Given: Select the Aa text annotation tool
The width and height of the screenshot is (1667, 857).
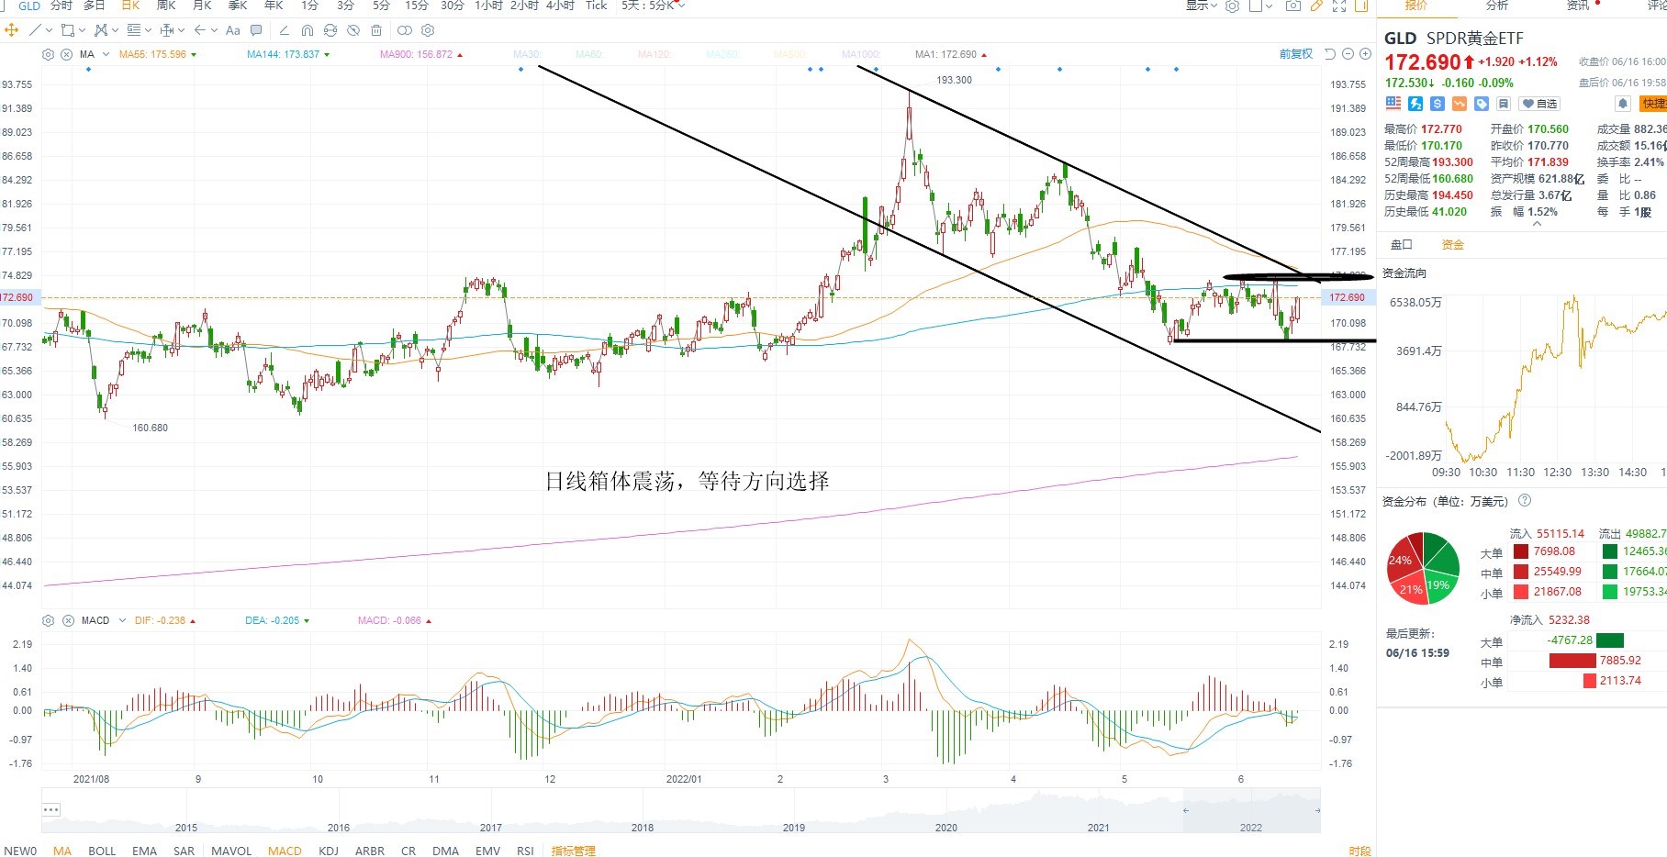Looking at the screenshot, I should pos(233,30).
